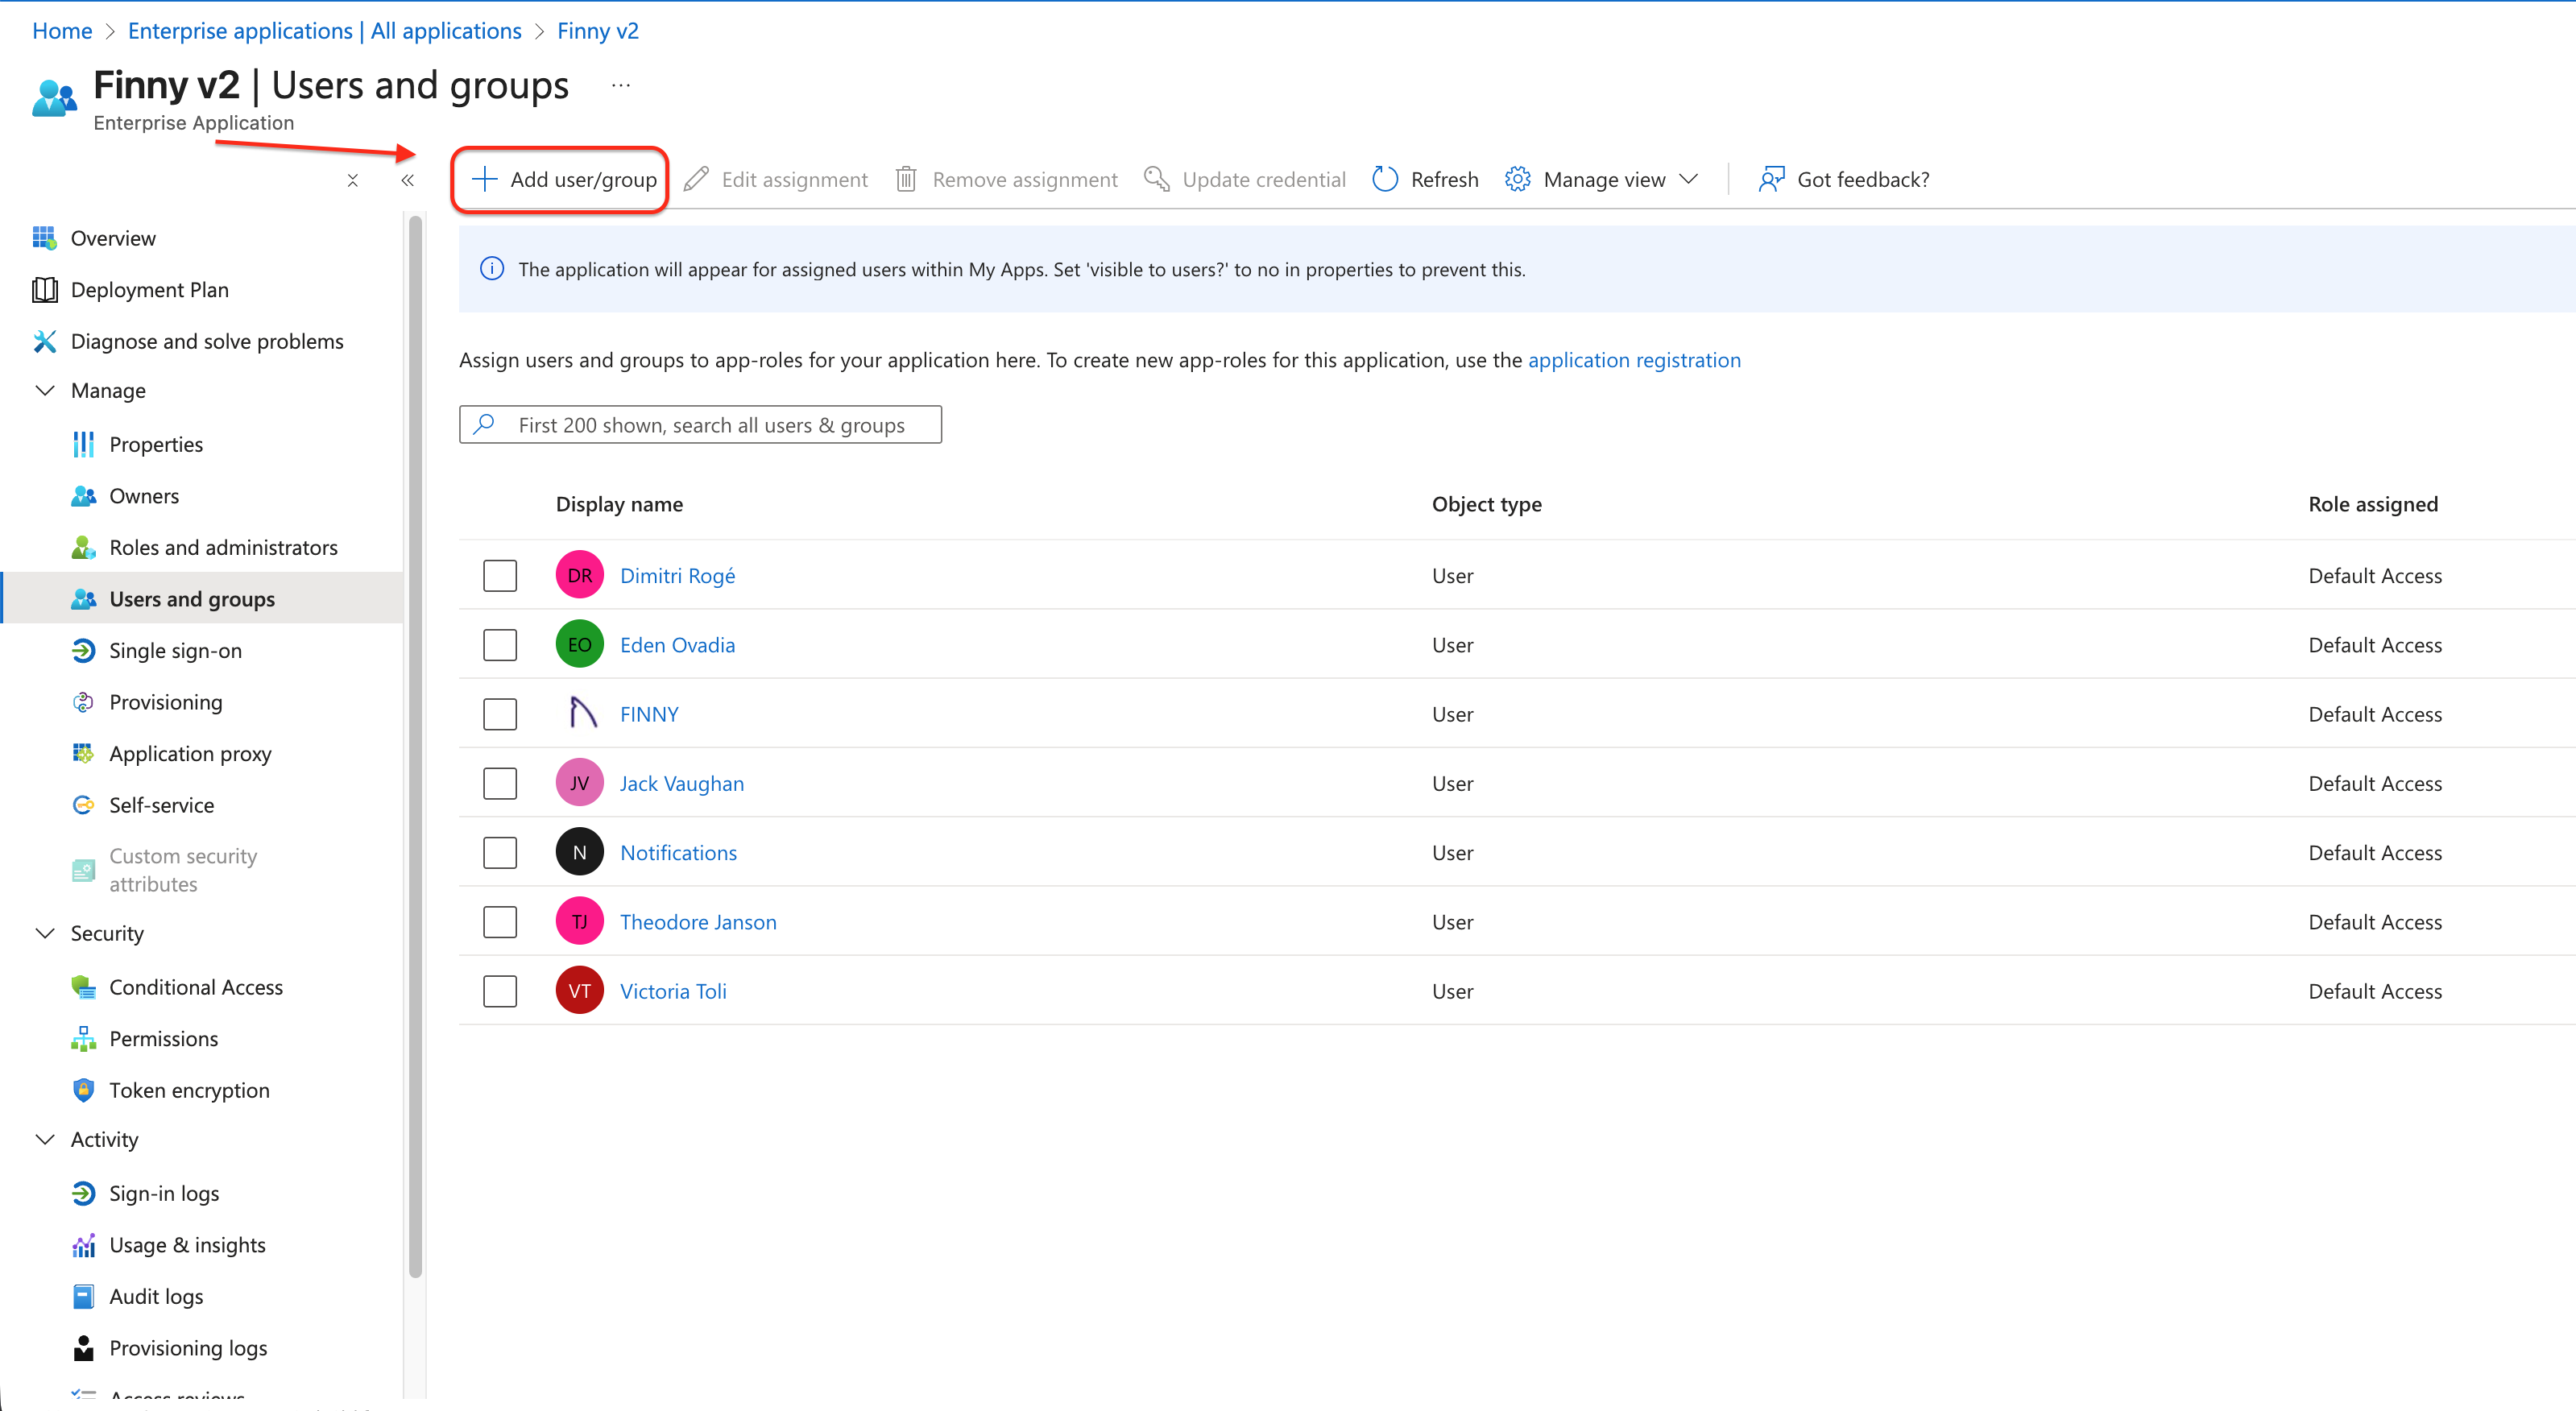This screenshot has height=1411, width=2576.
Task: Click the more options ellipsis beside page title
Action: [621, 86]
